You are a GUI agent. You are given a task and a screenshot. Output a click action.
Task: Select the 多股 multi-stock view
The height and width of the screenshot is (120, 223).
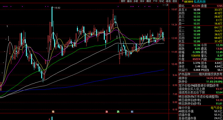tap(136, 1)
